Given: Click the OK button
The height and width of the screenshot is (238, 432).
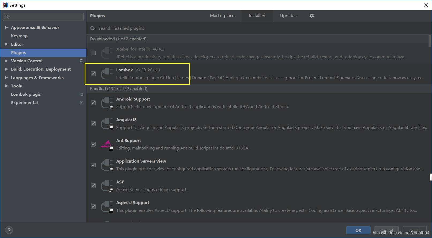Looking at the screenshot, I should coord(358,230).
